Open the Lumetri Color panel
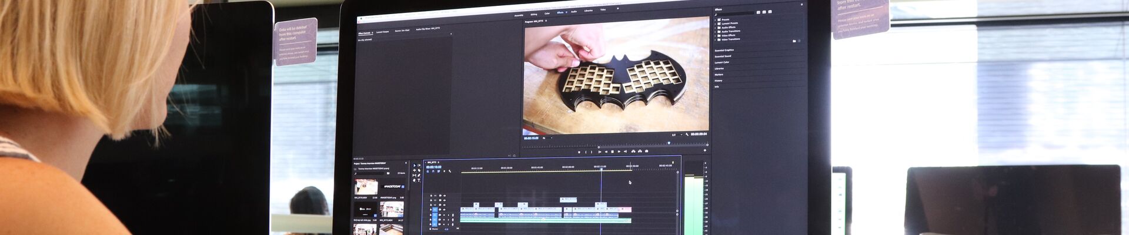This screenshot has width=1129, height=235. (x=722, y=62)
